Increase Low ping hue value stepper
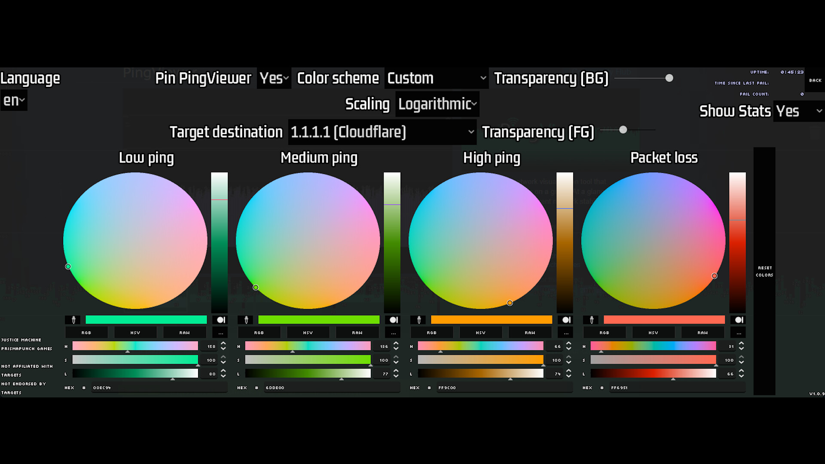The height and width of the screenshot is (464, 825). tap(223, 343)
